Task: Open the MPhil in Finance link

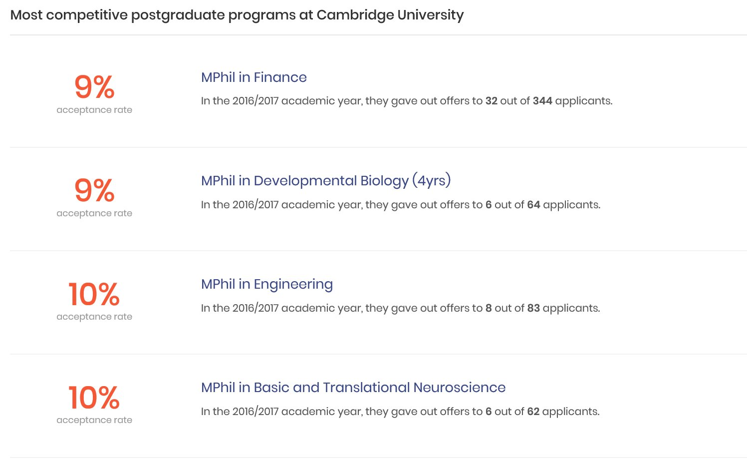Action: tap(253, 77)
